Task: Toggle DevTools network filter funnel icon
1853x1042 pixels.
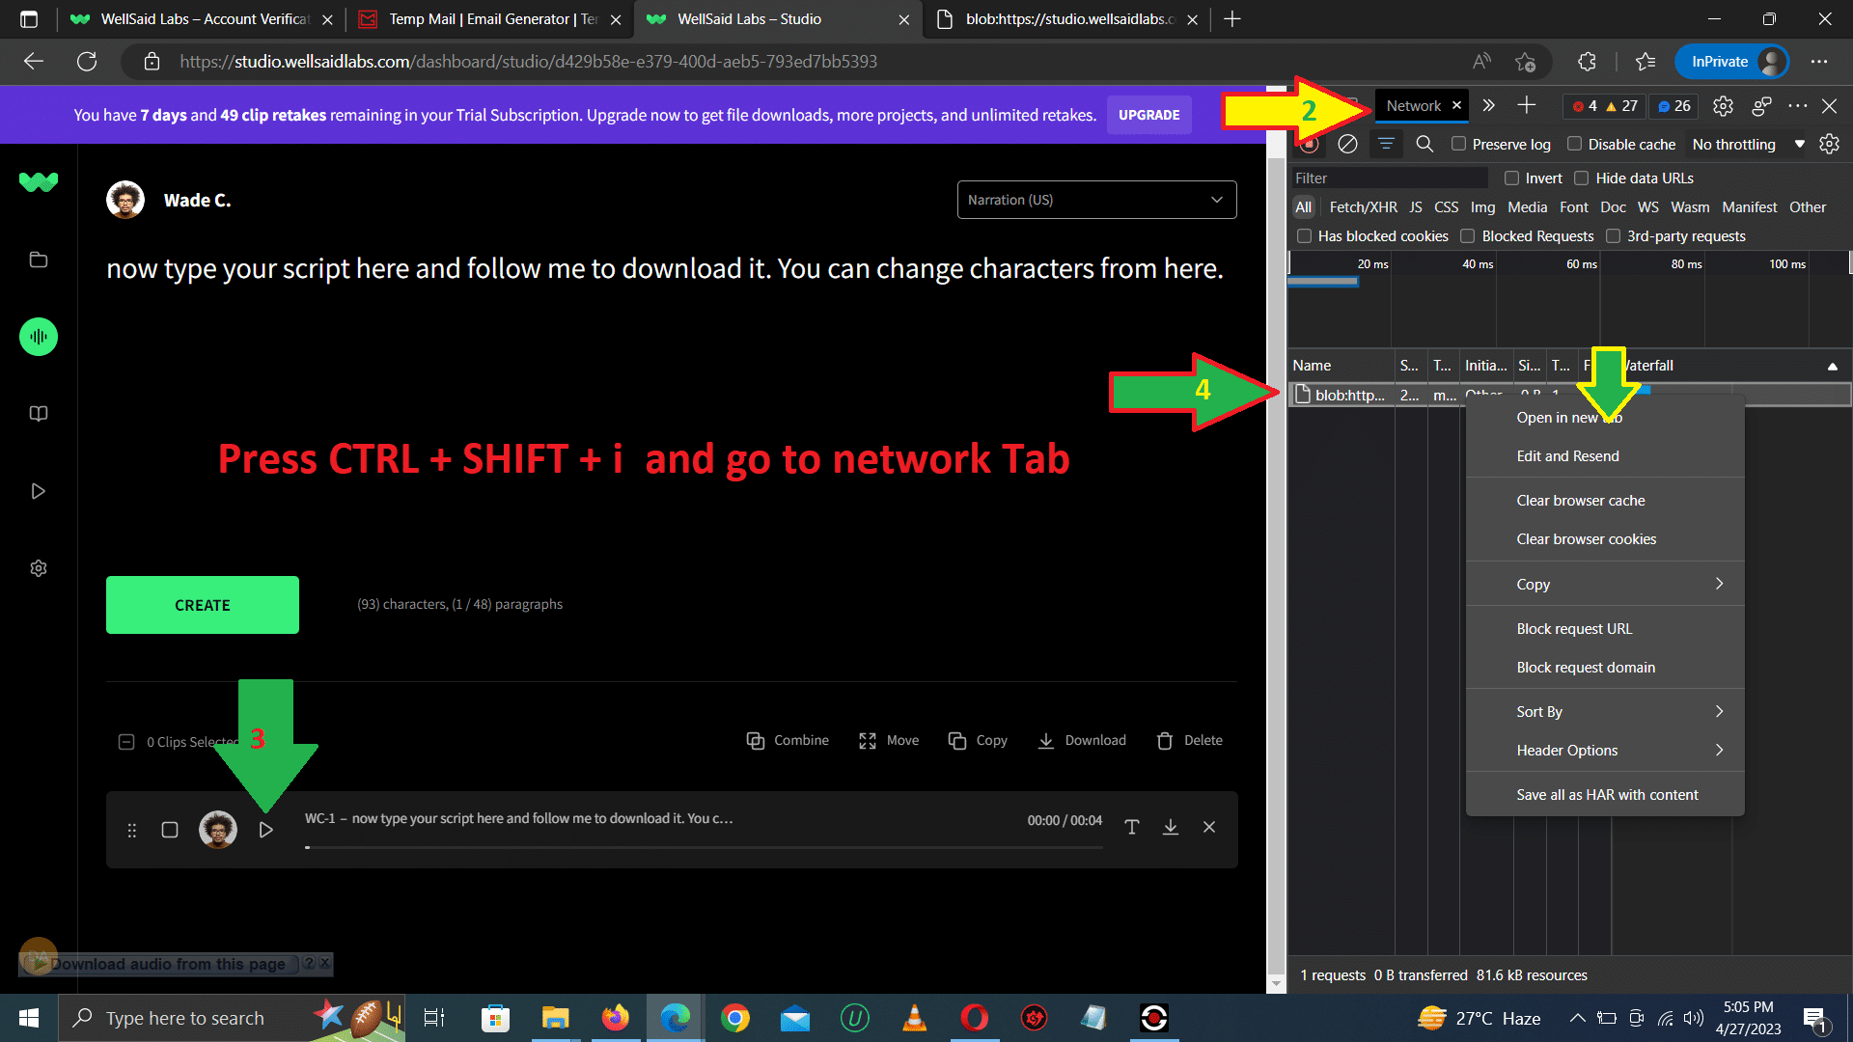Action: [1386, 144]
